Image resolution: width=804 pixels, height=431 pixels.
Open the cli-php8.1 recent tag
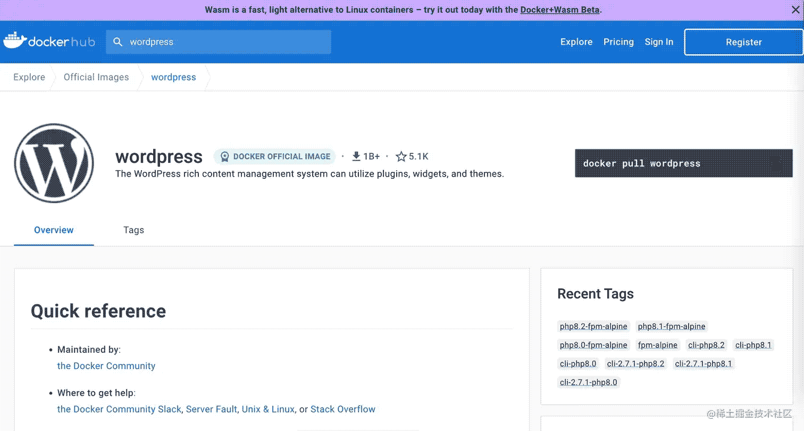point(753,345)
